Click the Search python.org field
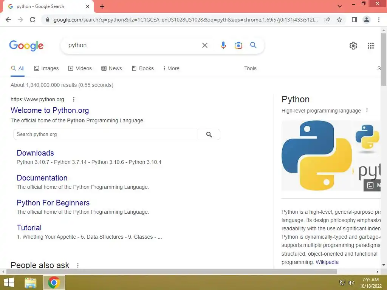 (106, 134)
